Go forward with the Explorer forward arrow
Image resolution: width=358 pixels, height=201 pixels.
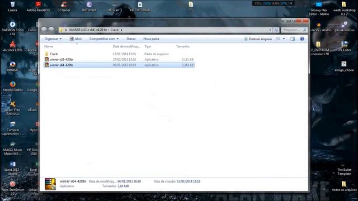tap(51, 30)
